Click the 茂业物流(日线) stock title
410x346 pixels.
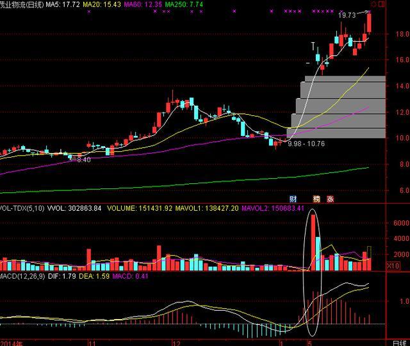coord(21,4)
